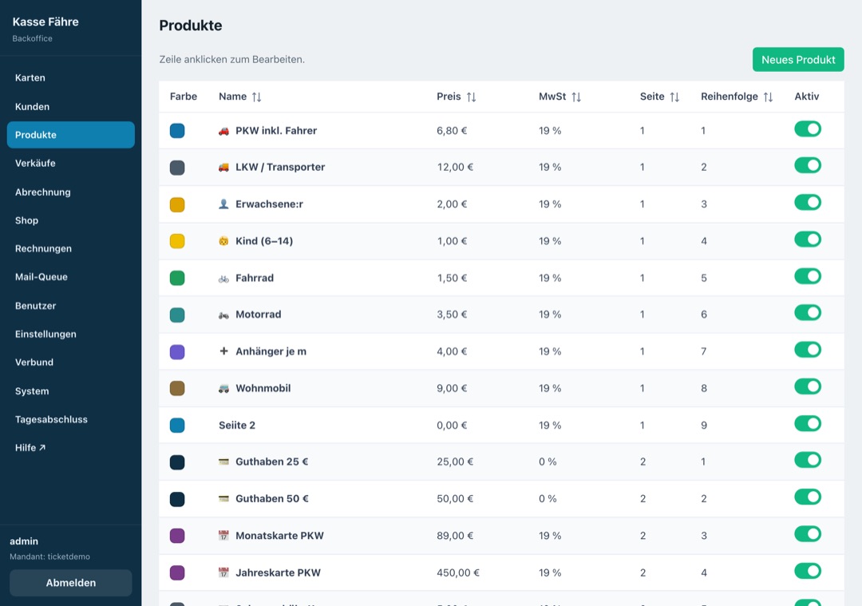Click the red car icon beside PKW inkl. Fahrer
The height and width of the screenshot is (606, 862).
point(223,131)
